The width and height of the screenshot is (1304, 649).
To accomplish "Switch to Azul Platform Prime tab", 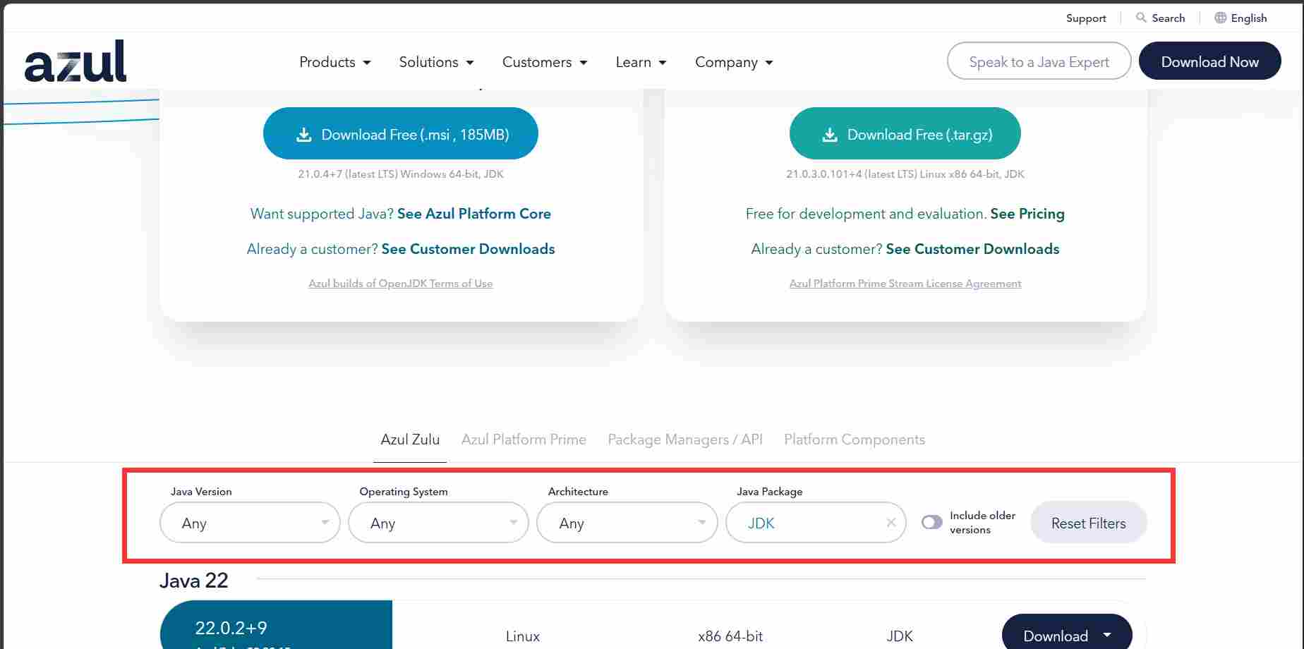I will tap(524, 439).
